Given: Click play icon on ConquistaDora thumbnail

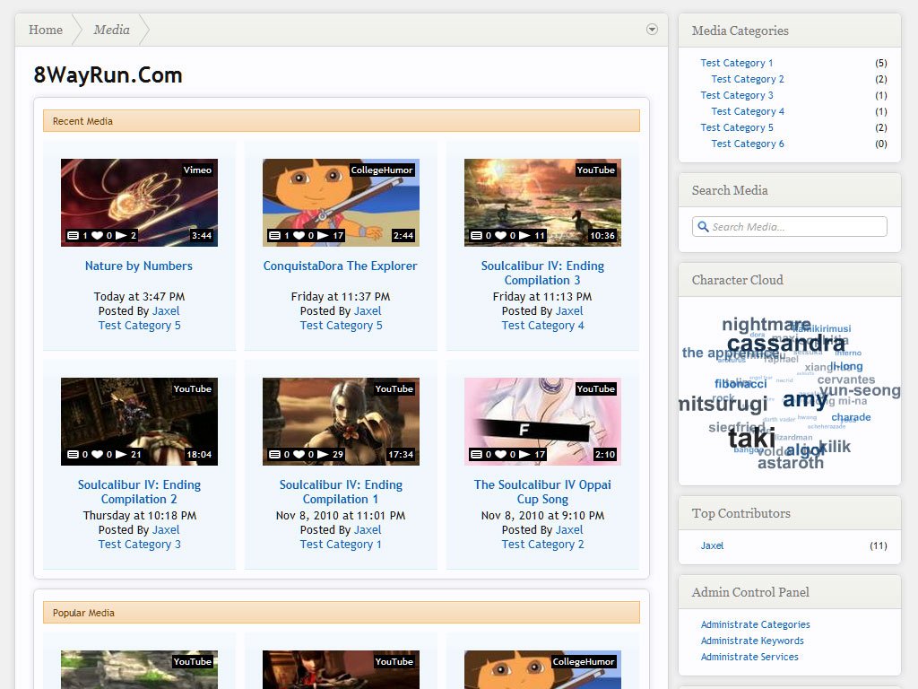Looking at the screenshot, I should (x=323, y=236).
